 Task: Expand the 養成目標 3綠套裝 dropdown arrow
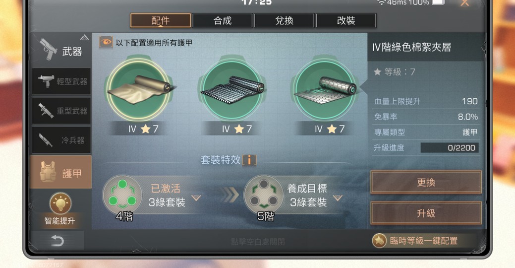pos(338,198)
